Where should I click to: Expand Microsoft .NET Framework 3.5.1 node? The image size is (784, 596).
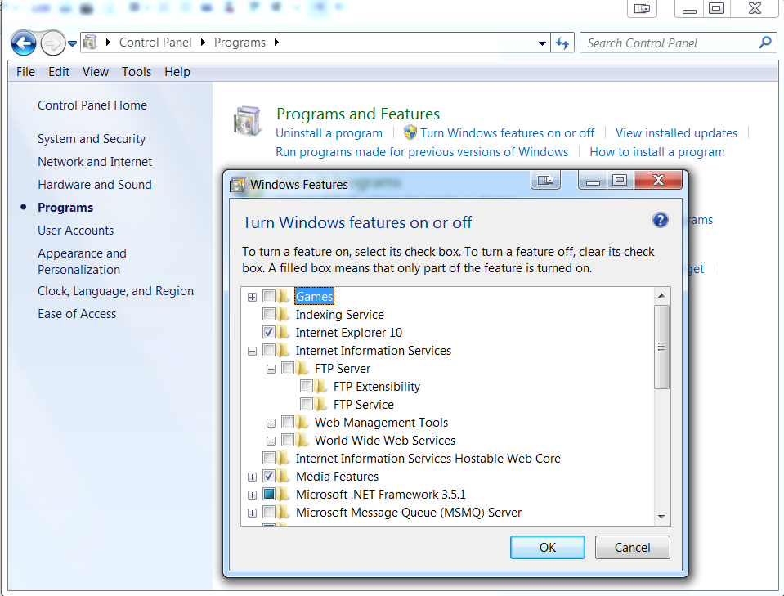pos(252,495)
